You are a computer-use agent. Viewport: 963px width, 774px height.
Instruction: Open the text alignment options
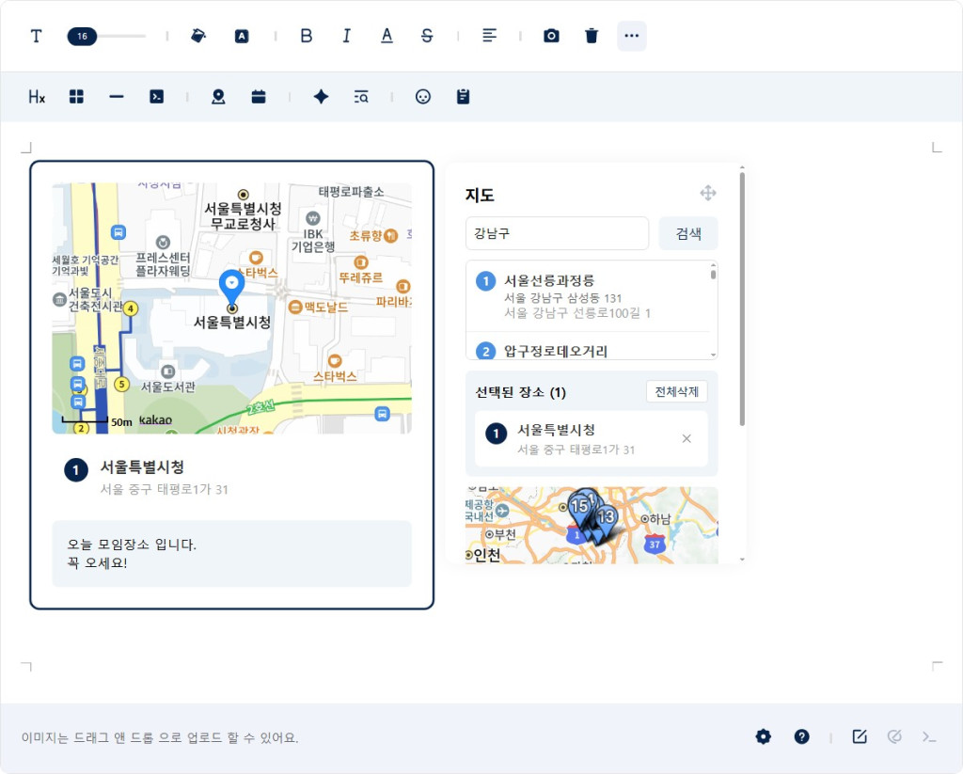(x=489, y=36)
